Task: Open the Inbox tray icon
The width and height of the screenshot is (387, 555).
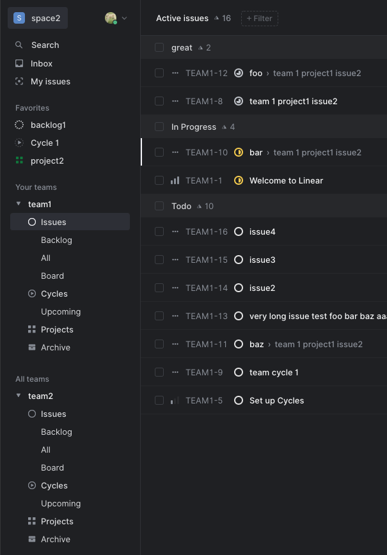Action: pyautogui.click(x=19, y=63)
